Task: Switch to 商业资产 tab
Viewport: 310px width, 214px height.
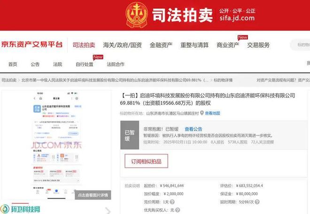Action: 228,45
